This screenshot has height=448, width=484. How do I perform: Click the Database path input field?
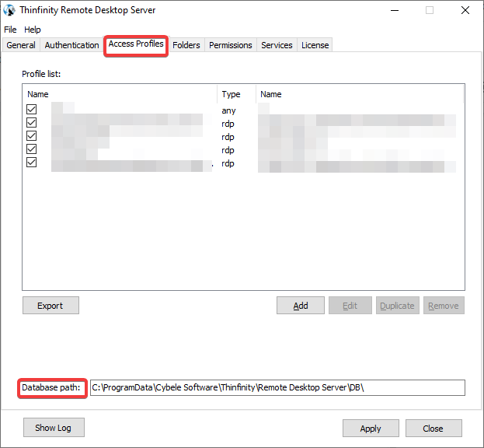tap(277, 387)
